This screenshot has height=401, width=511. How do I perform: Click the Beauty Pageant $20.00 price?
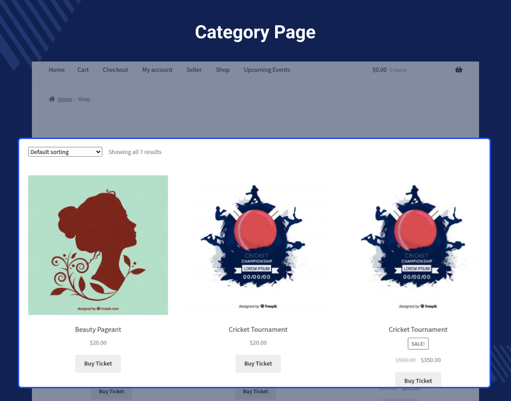(98, 343)
